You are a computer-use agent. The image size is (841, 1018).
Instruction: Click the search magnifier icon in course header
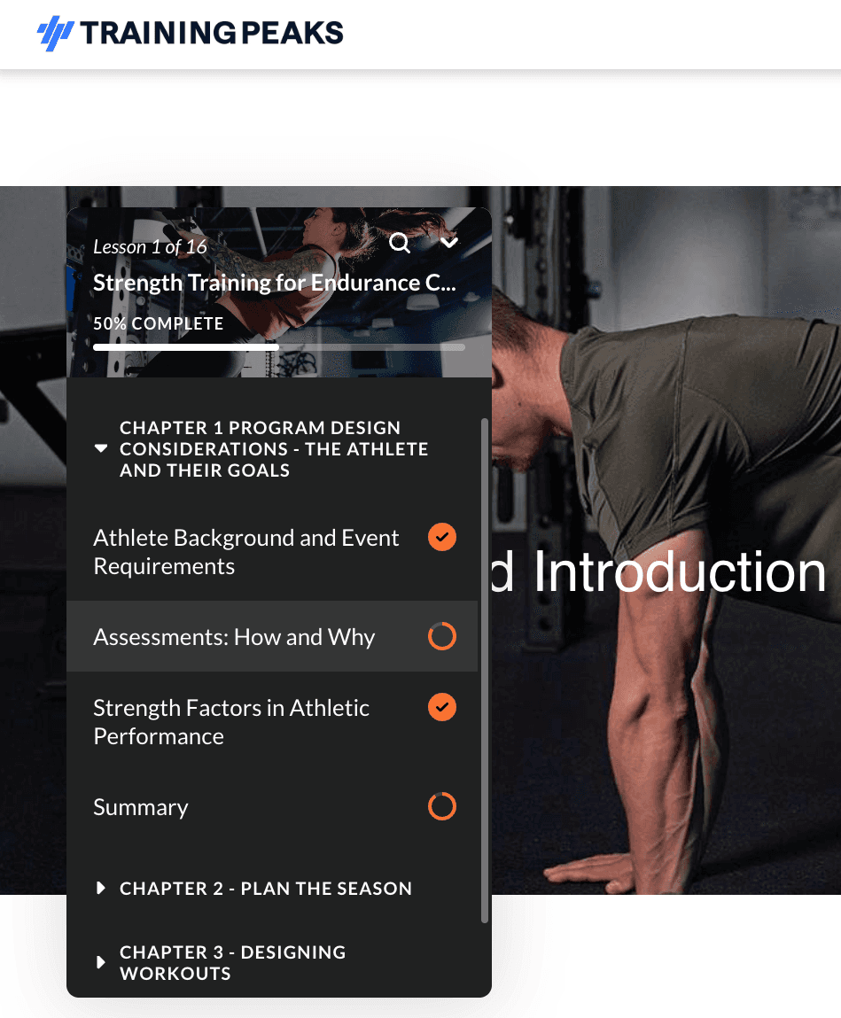[400, 243]
